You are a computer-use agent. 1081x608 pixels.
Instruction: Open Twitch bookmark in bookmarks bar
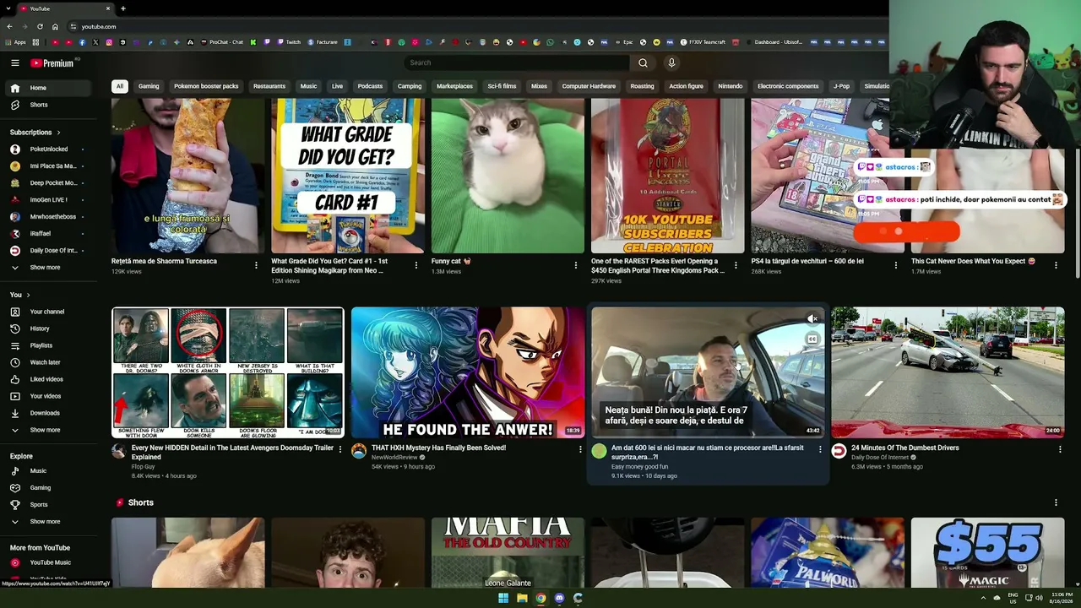289,42
